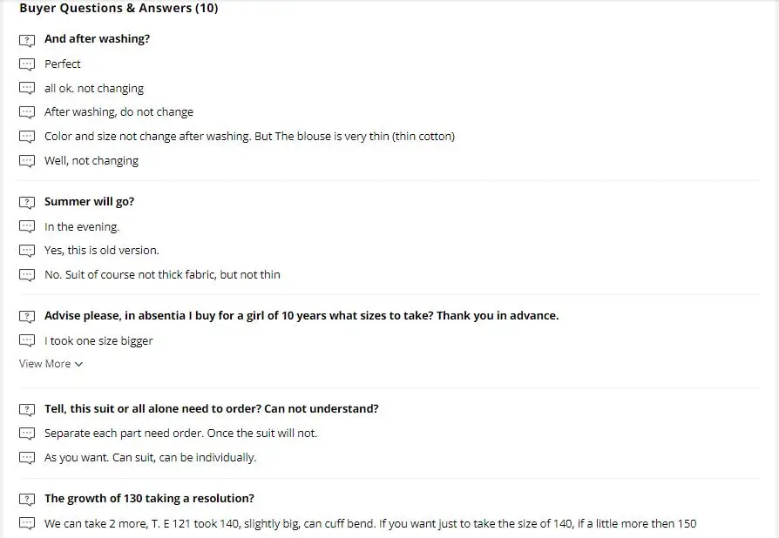The height and width of the screenshot is (538, 779).
Task: Click answer icon beside 'all ok. not changing'
Action: pyautogui.click(x=27, y=89)
